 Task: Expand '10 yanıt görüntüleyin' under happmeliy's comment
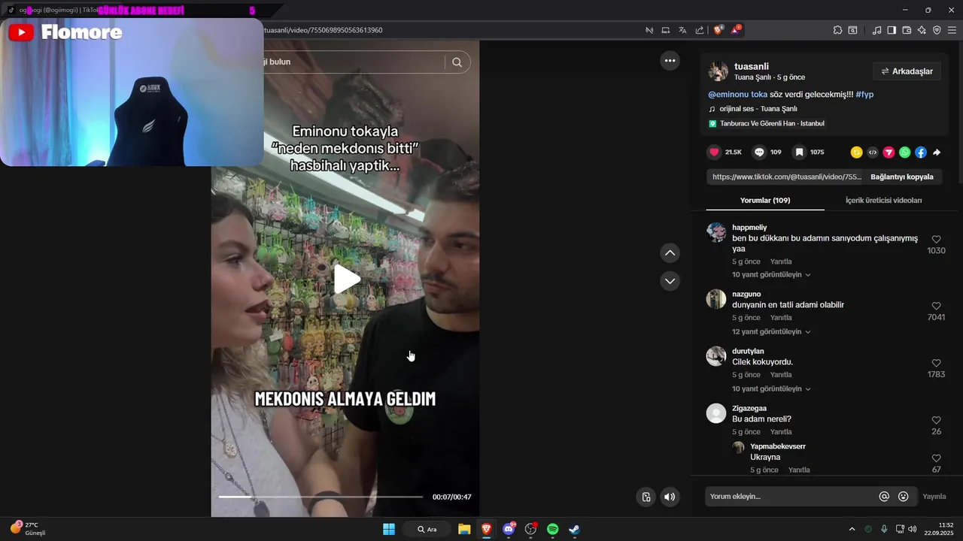pyautogui.click(x=771, y=275)
